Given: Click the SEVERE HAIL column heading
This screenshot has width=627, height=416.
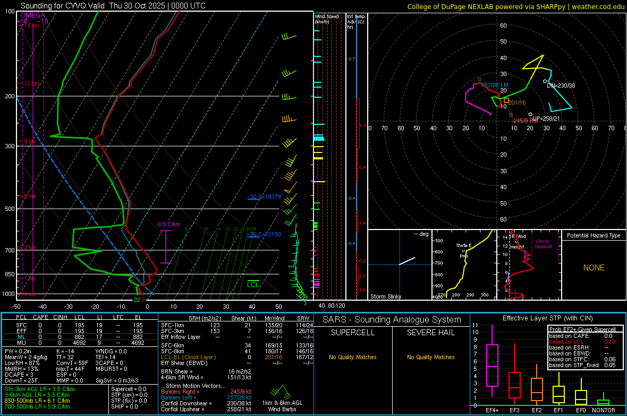Looking at the screenshot, I should click(x=430, y=333).
